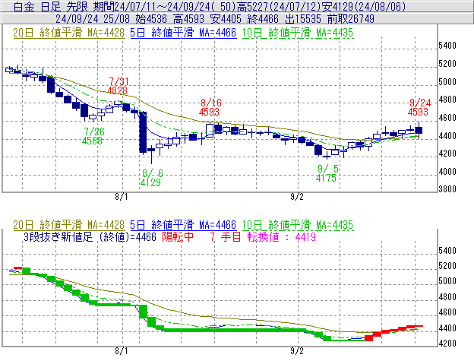Click the 白金 title text in header

[x=24, y=6]
